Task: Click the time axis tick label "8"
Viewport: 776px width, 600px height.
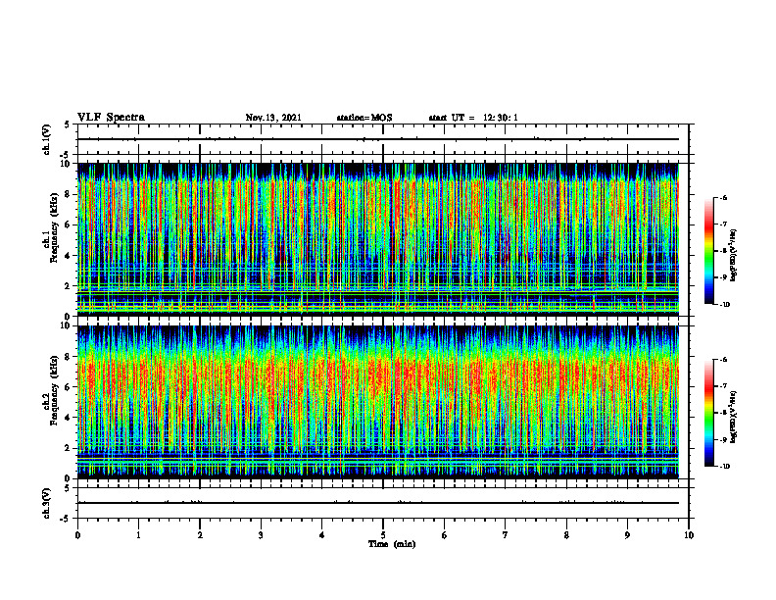Action: [566, 535]
